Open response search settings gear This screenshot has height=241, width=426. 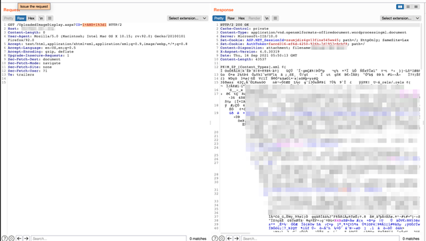click(x=222, y=238)
